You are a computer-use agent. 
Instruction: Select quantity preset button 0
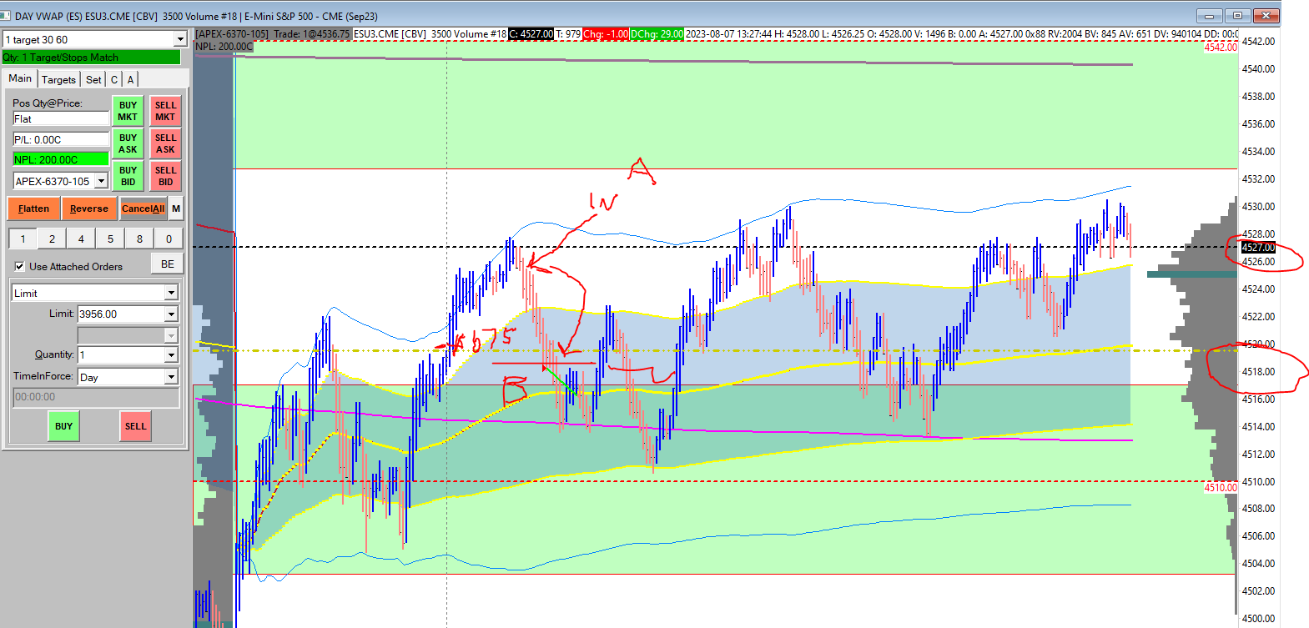click(x=169, y=239)
